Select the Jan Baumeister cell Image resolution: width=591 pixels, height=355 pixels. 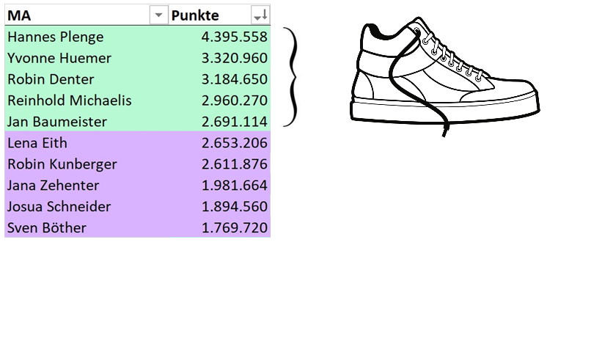[x=87, y=121]
